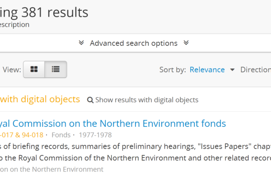271x180 pixels.
Task: Click the 1977-1978 date range
Action: 95,135
